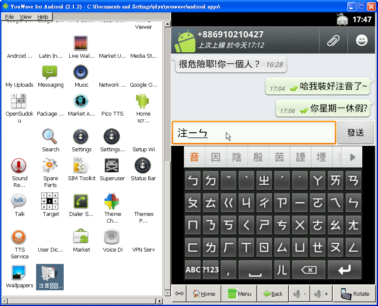Image resolution: width=378 pixels, height=306 pixels.
Task: Open the View menu
Action: [25, 17]
